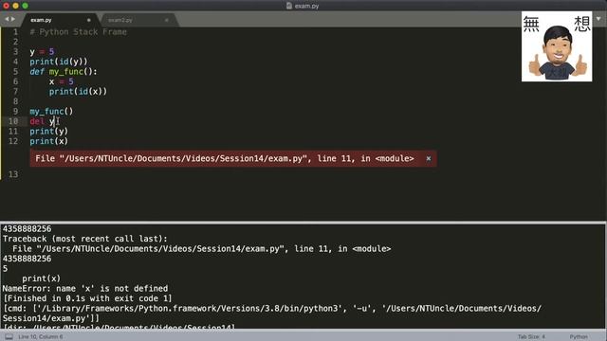
Task: Place cursor on 'y = 5' line
Action: (42, 52)
